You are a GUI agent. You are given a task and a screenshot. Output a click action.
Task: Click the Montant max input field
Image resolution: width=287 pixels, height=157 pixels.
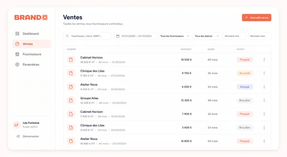(259, 36)
